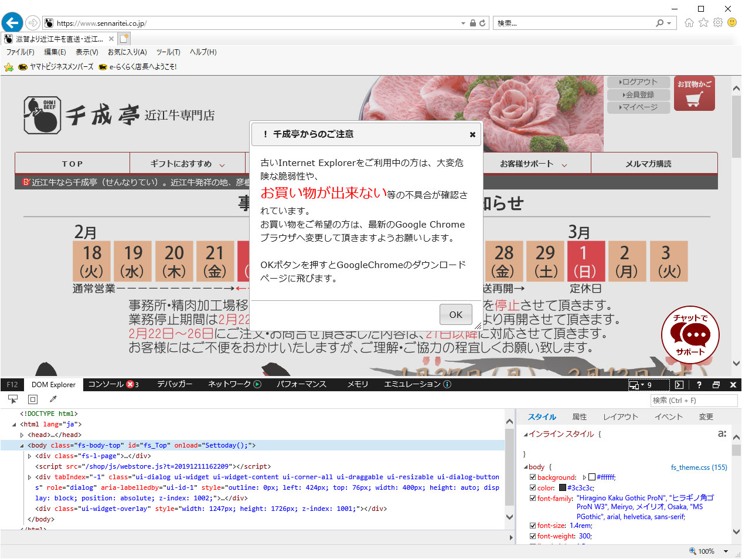Click the white #ffffff color swatch
This screenshot has height=559, width=742.
click(x=592, y=477)
